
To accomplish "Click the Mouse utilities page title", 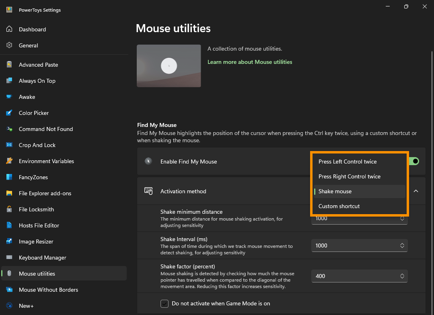I will pyautogui.click(x=173, y=28).
